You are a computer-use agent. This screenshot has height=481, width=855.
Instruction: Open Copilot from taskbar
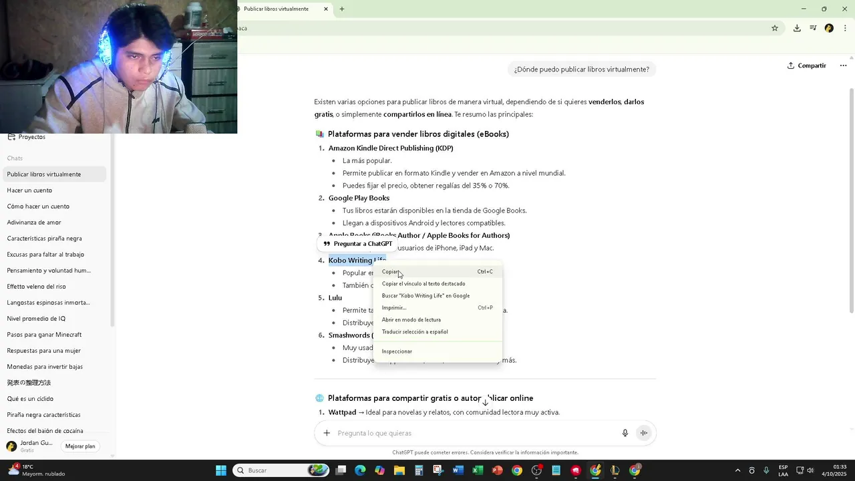[x=380, y=470]
